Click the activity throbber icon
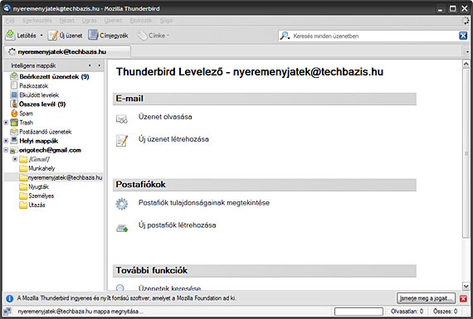The width and height of the screenshot is (473, 319). (466, 21)
